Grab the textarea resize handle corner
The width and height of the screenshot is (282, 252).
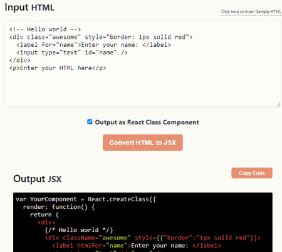coord(278,104)
